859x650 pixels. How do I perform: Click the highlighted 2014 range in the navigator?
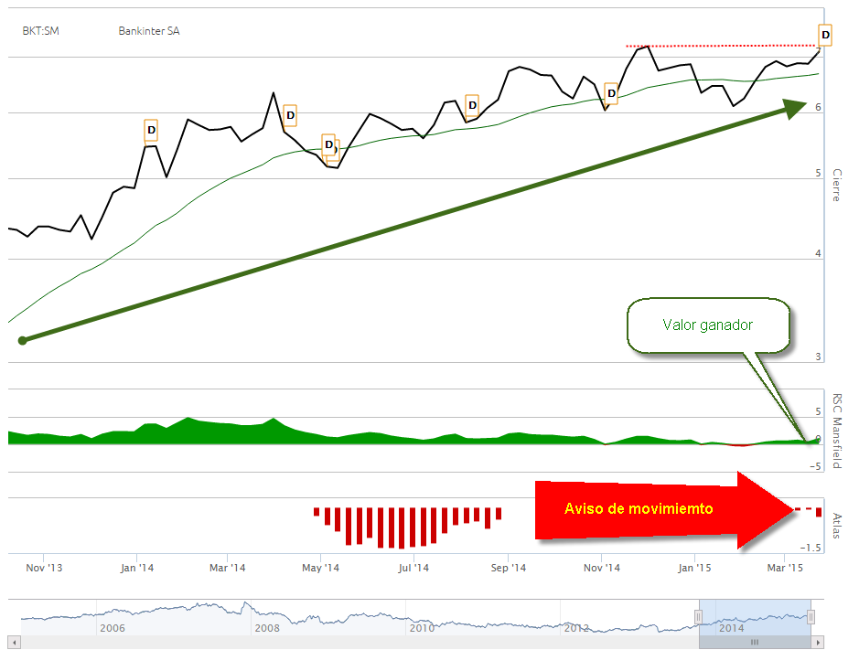click(x=755, y=617)
